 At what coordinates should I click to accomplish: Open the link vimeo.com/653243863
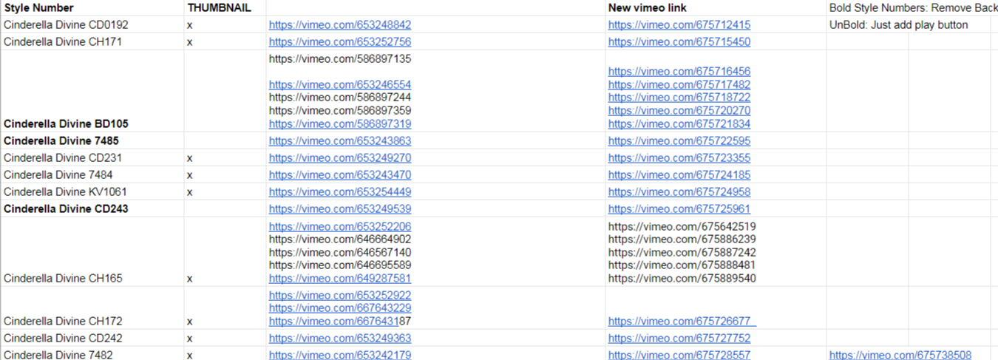coord(340,141)
